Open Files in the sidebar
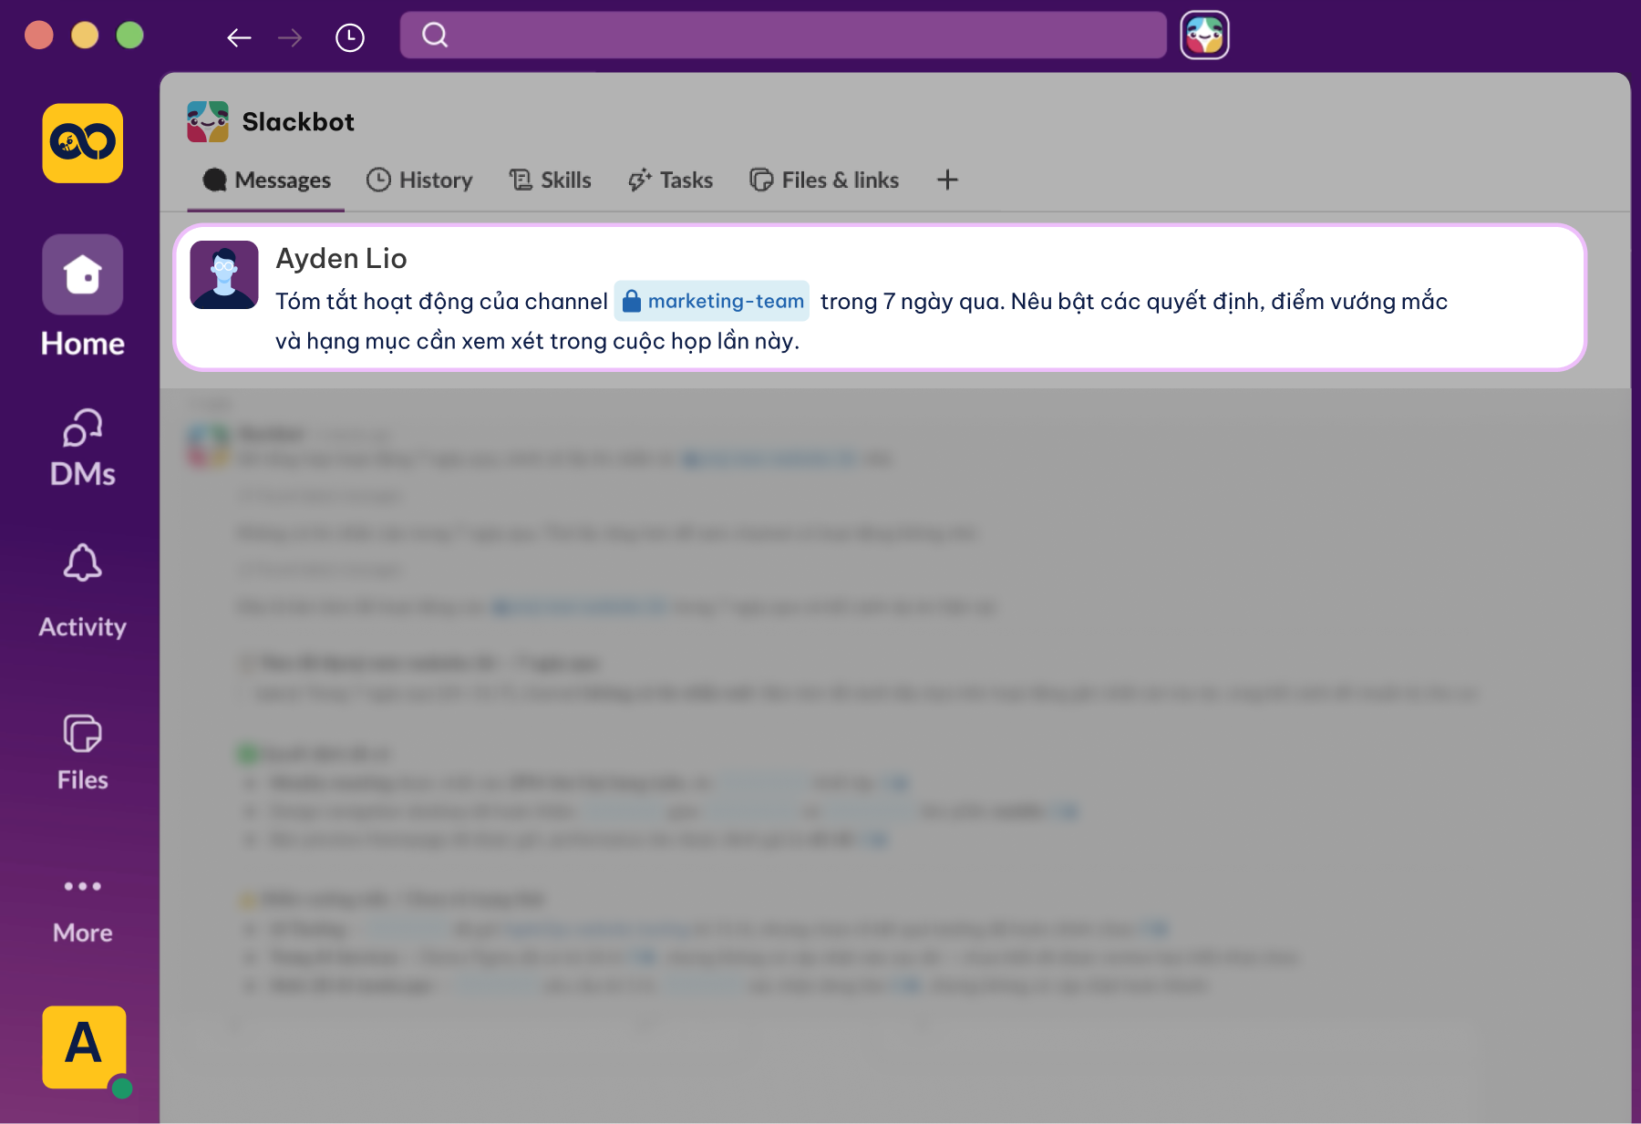The image size is (1641, 1124). click(83, 752)
